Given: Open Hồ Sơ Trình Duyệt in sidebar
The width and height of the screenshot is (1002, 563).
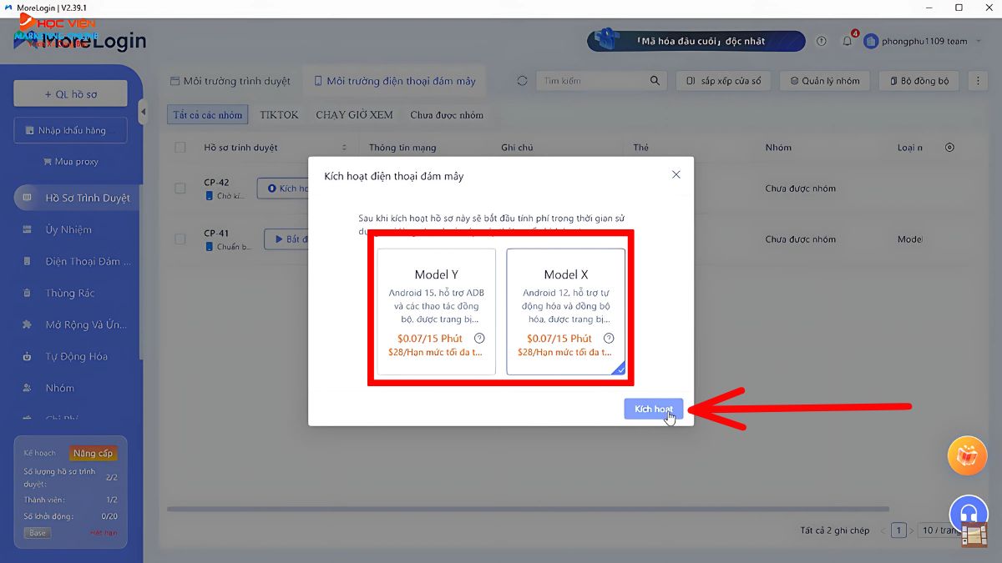Looking at the screenshot, I should click(x=78, y=198).
